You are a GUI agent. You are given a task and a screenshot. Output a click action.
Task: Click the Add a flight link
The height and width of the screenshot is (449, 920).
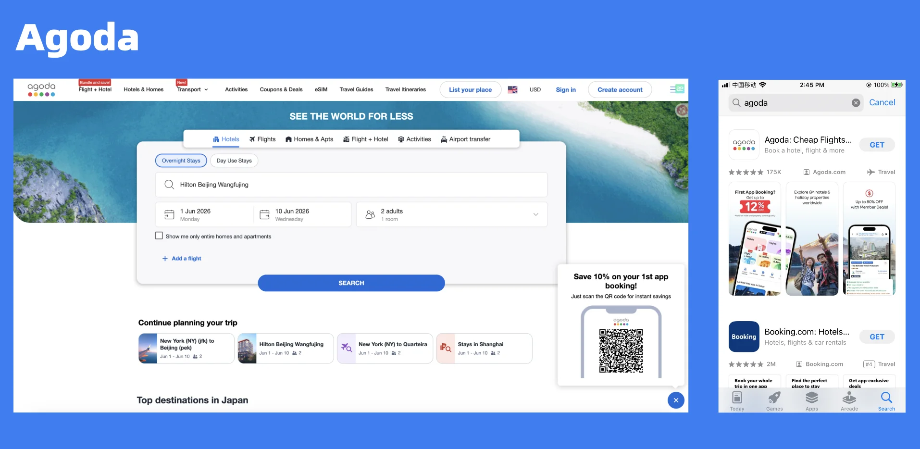(x=186, y=259)
